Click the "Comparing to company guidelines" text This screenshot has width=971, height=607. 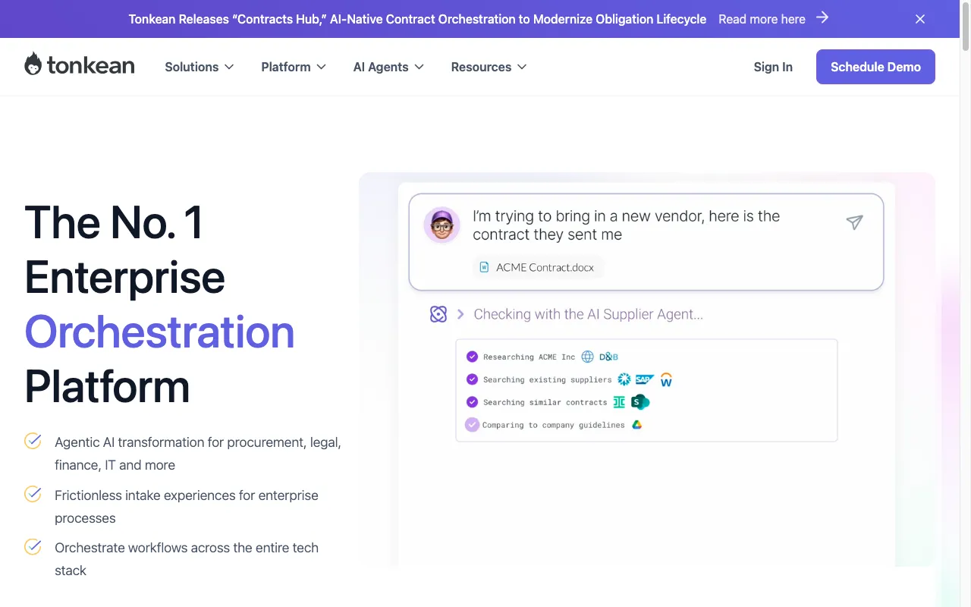(x=554, y=425)
